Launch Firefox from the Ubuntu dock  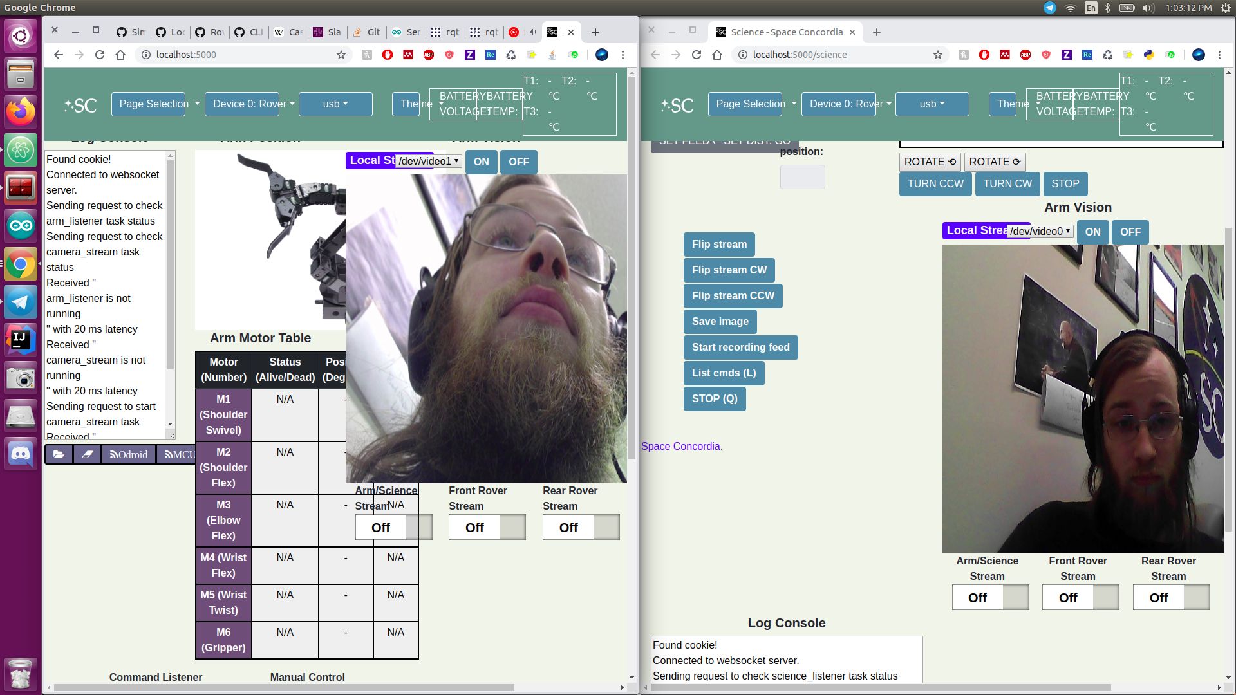pos(21,111)
